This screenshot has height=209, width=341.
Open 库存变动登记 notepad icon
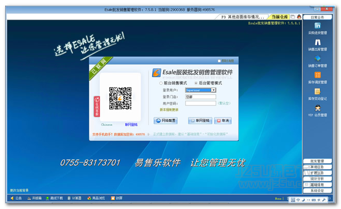click(x=317, y=92)
